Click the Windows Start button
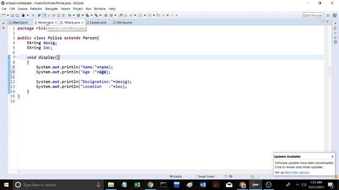This screenshot has width=339, height=190. coord(6,185)
